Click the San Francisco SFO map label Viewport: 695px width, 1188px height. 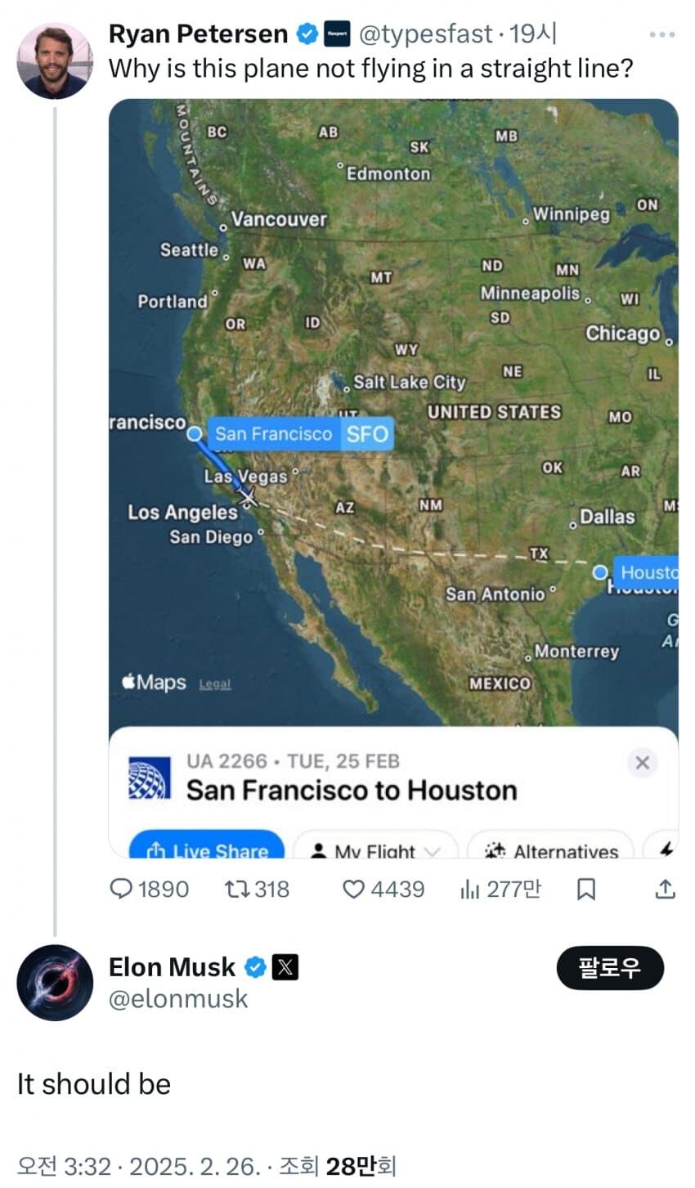tap(302, 433)
